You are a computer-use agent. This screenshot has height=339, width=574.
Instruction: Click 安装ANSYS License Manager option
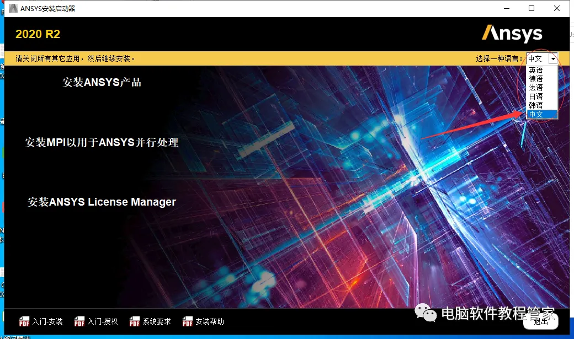102,202
